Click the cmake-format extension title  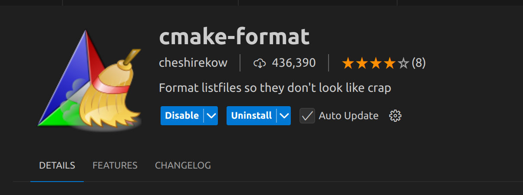[234, 37]
